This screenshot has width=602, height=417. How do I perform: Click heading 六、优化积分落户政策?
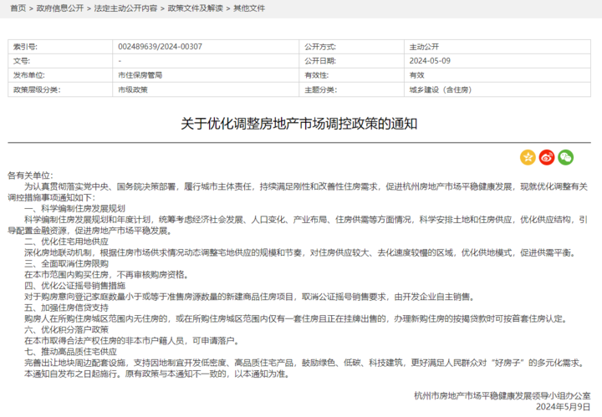[66, 329]
